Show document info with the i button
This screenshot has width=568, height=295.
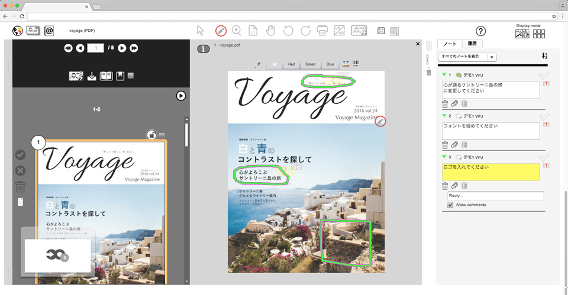[203, 49]
